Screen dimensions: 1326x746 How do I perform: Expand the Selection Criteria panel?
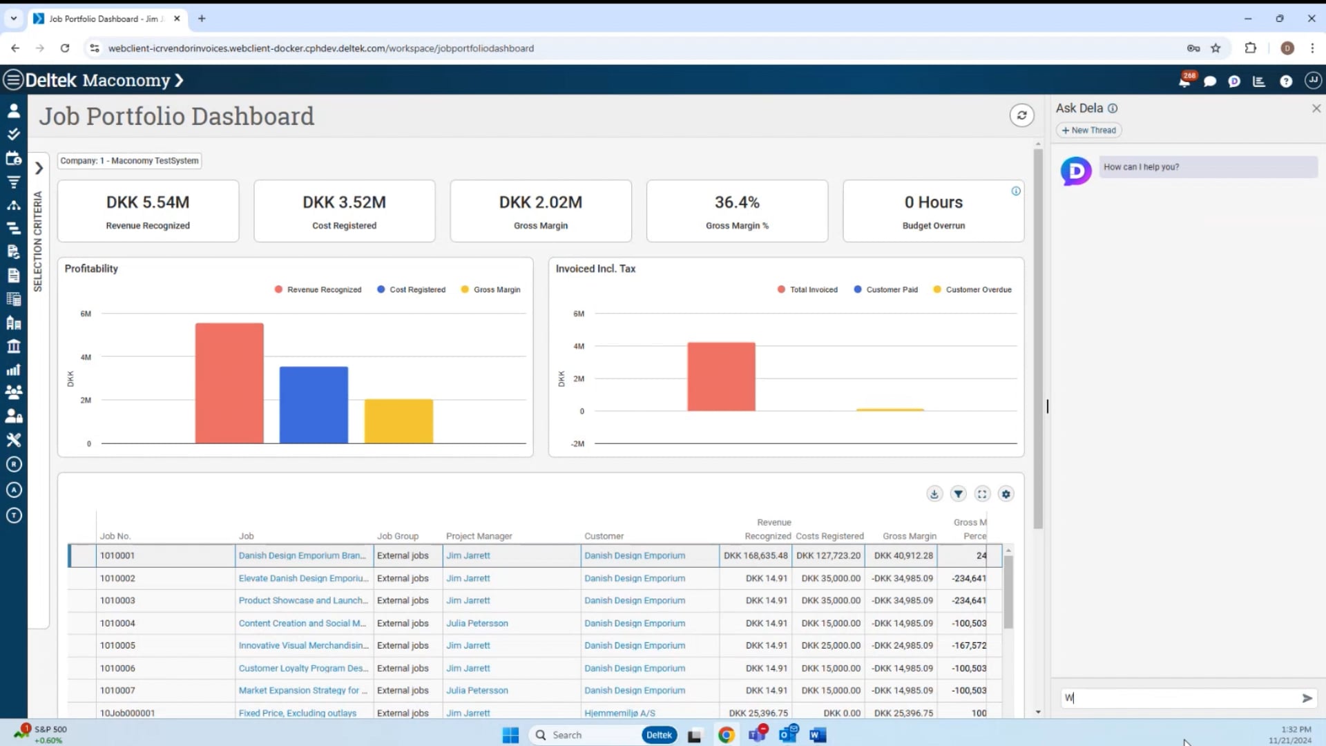point(39,168)
